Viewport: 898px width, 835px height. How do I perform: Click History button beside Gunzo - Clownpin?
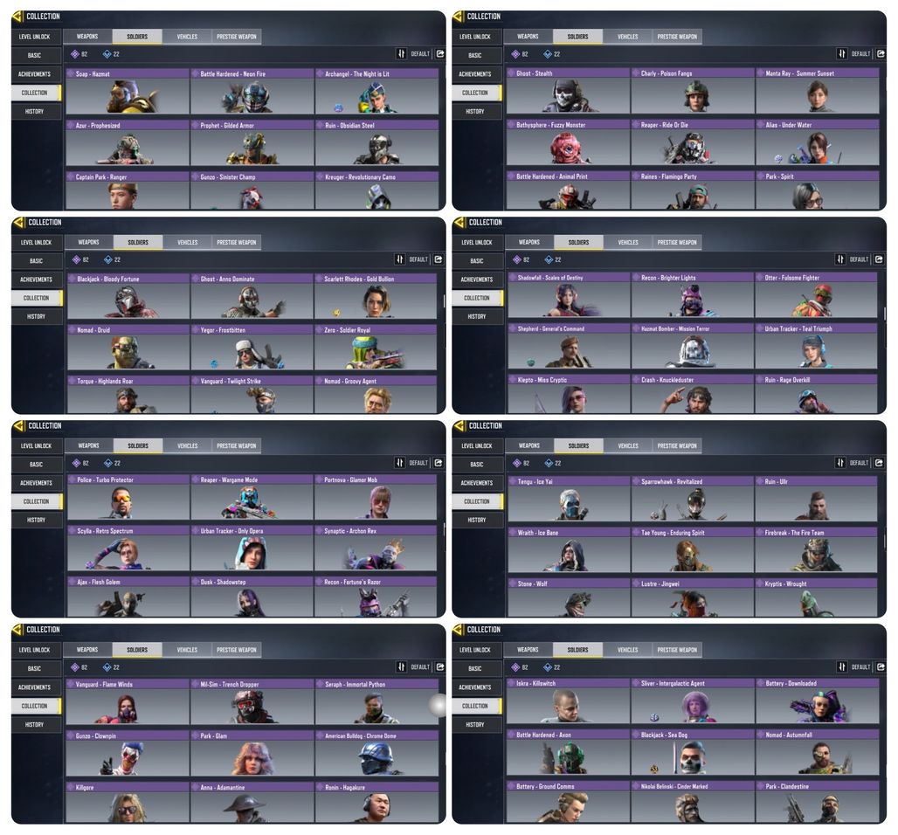click(34, 724)
